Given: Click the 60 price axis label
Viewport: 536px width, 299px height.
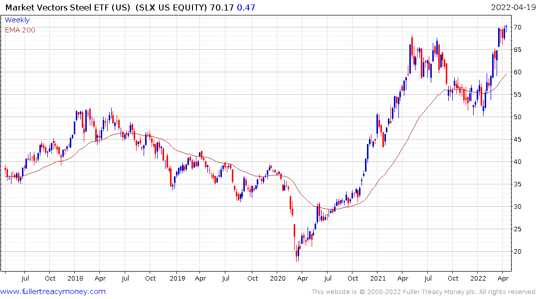Looking at the screenshot, I should [x=518, y=72].
